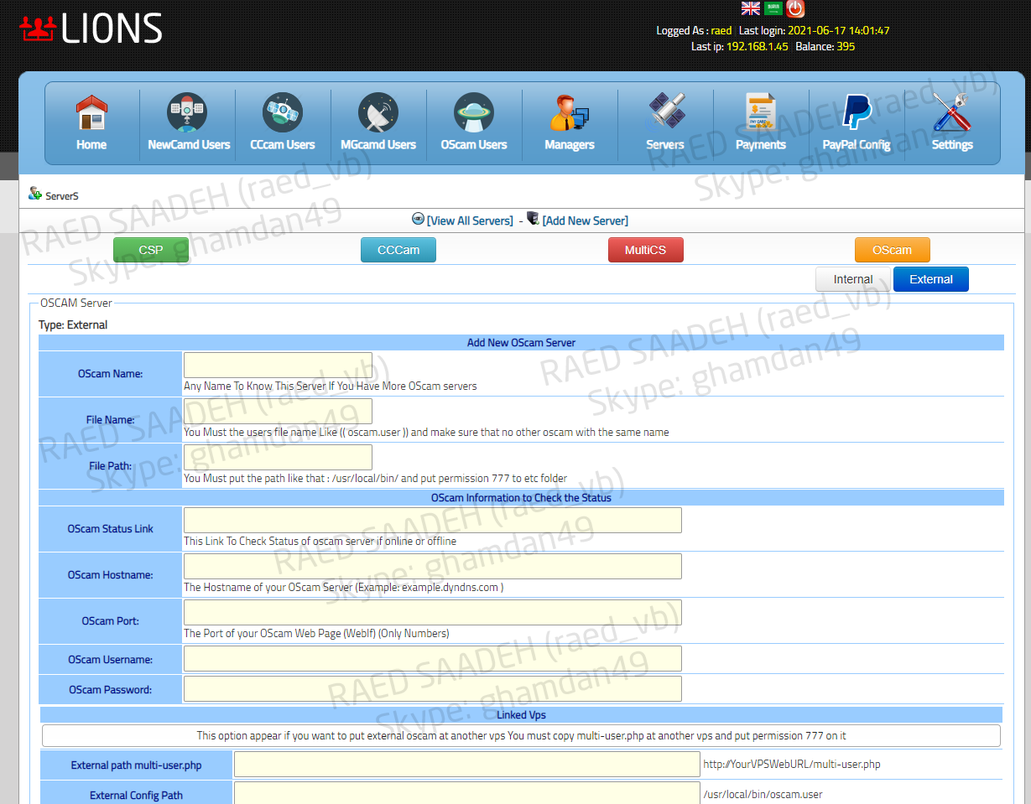Go to OScam Users menu label
1031x804 pixels.
pyautogui.click(x=474, y=145)
